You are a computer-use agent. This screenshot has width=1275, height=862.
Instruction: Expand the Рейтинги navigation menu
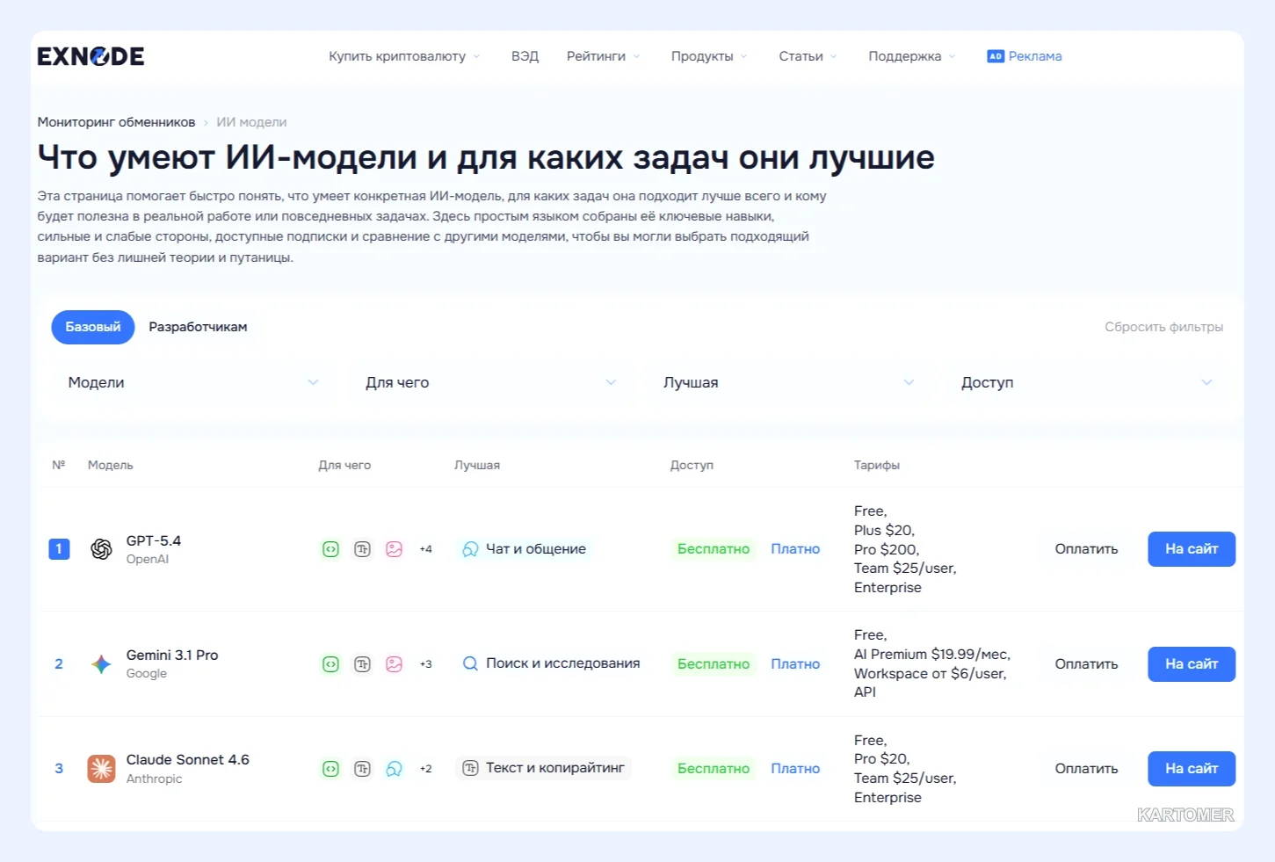[604, 56]
